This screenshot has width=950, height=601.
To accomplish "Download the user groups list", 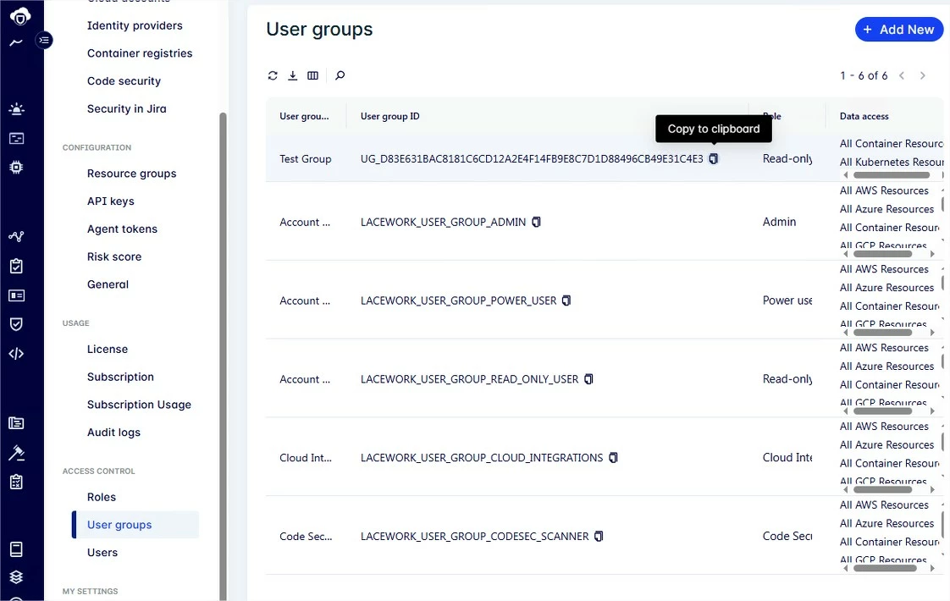I will [293, 75].
